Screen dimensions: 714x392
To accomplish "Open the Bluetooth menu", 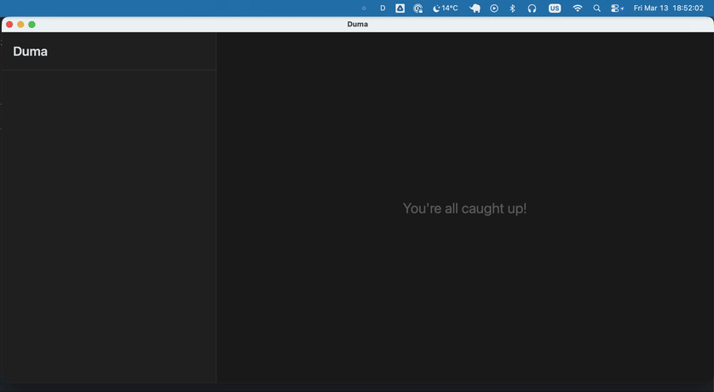I will coord(512,9).
